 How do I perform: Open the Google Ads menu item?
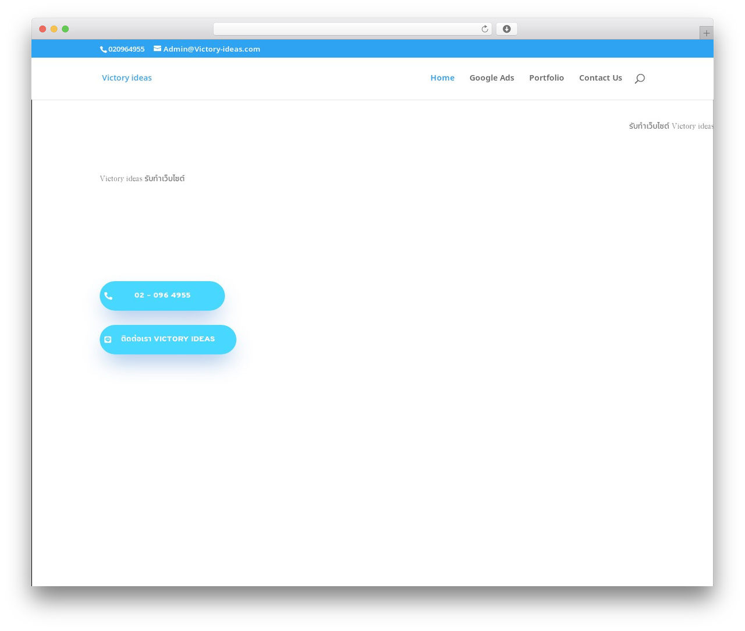492,77
